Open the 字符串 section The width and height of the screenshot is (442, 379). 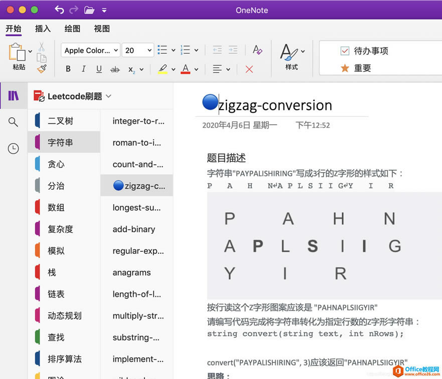pos(64,142)
